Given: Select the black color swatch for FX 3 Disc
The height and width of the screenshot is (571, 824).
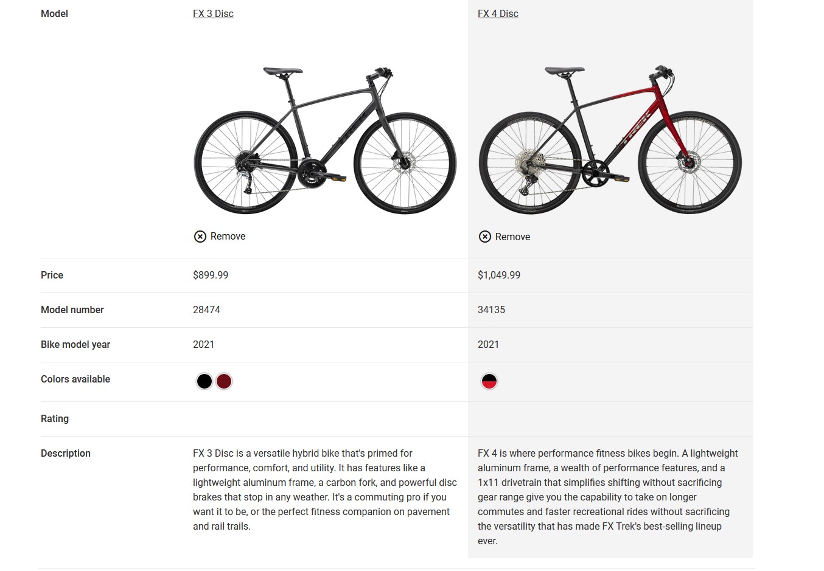Looking at the screenshot, I should pyautogui.click(x=204, y=381).
